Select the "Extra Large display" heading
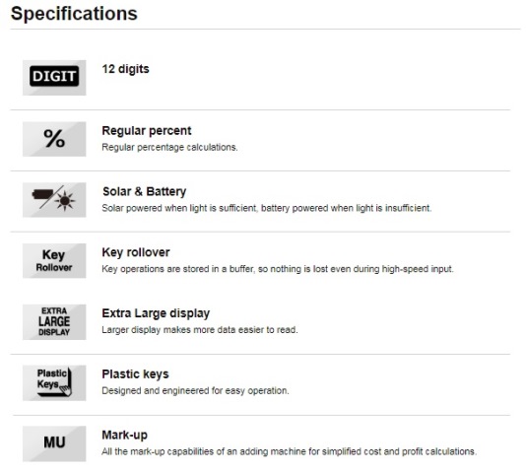This screenshot has height=473, width=526. click(156, 313)
